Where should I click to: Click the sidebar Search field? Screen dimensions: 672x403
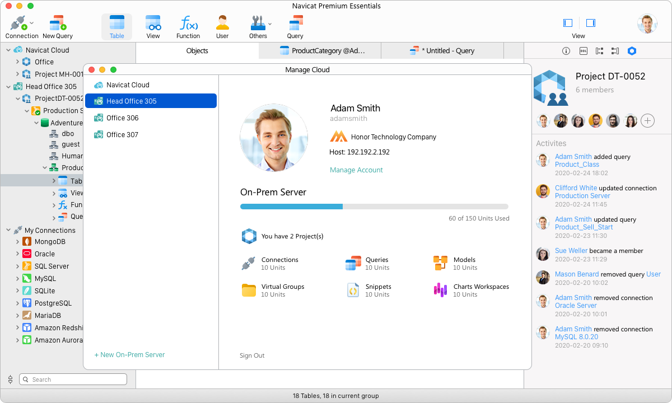pyautogui.click(x=73, y=379)
